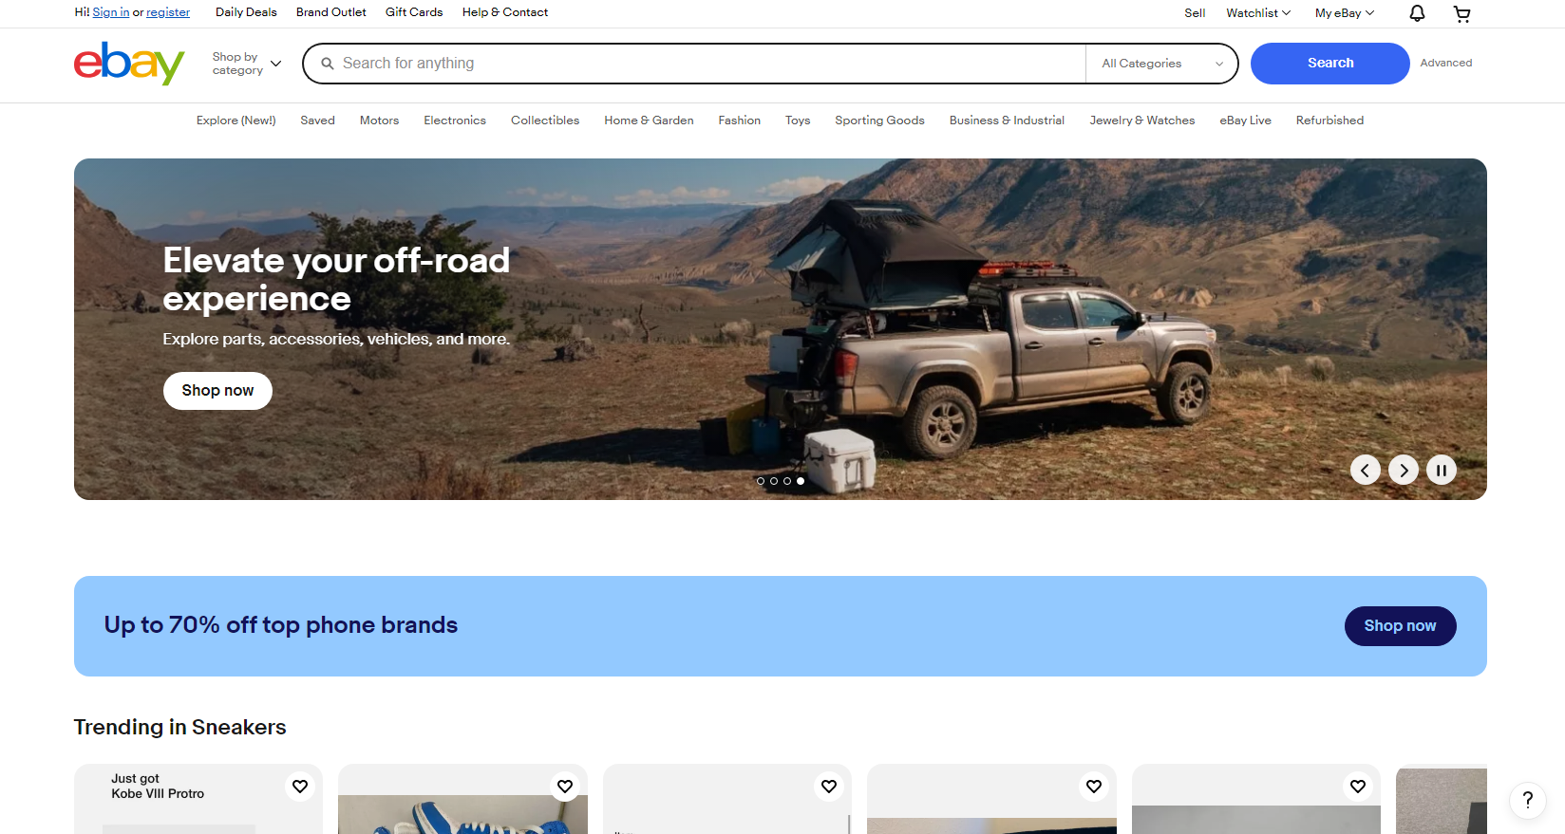Save the Kobe VIII Protro item with heart
Screen dimensions: 1565x834
[300, 786]
